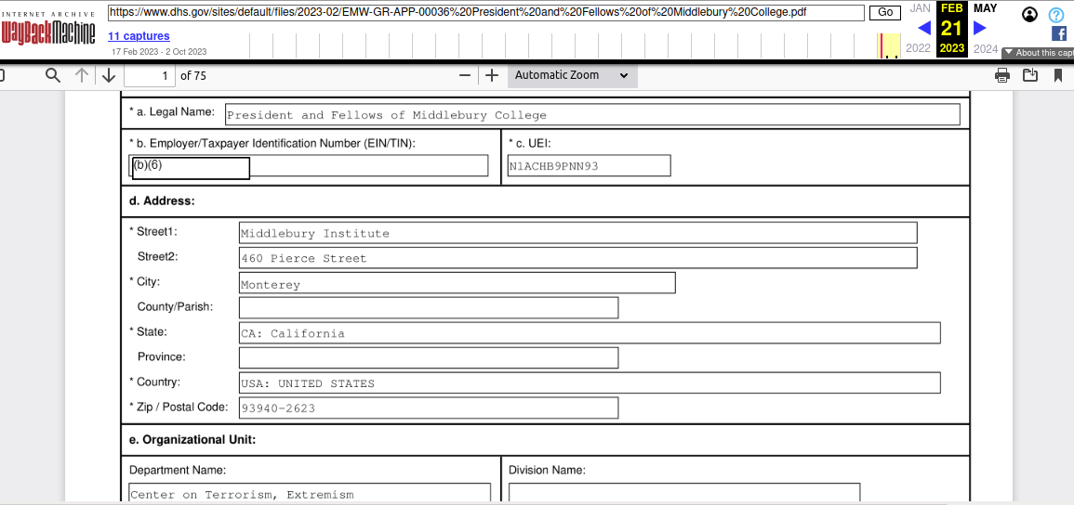
Task: Open the 11 captures link
Action: point(139,36)
